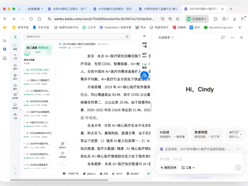This screenshot has width=248, height=186.
Task: Open extensions puzzle icon
Action: pos(215,19)
